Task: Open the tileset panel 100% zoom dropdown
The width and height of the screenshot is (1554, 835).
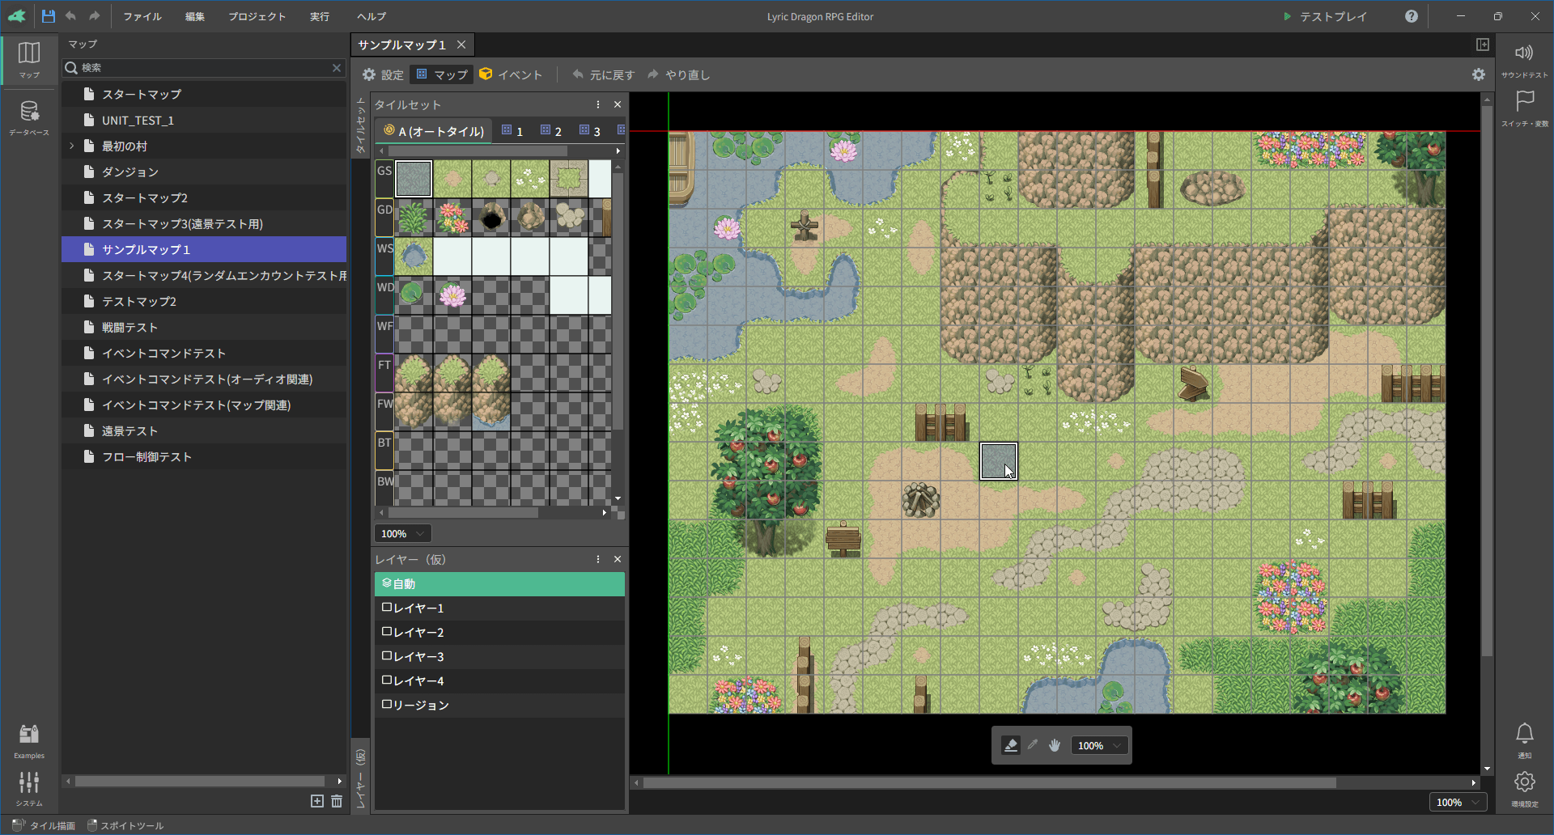Action: (402, 533)
